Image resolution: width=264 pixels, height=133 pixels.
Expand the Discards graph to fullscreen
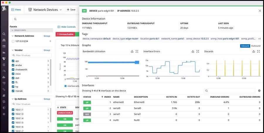pos(258,51)
